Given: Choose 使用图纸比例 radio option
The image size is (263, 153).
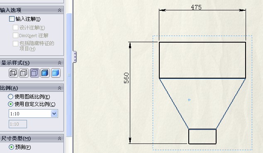Looking at the screenshot, I should click(10, 96).
